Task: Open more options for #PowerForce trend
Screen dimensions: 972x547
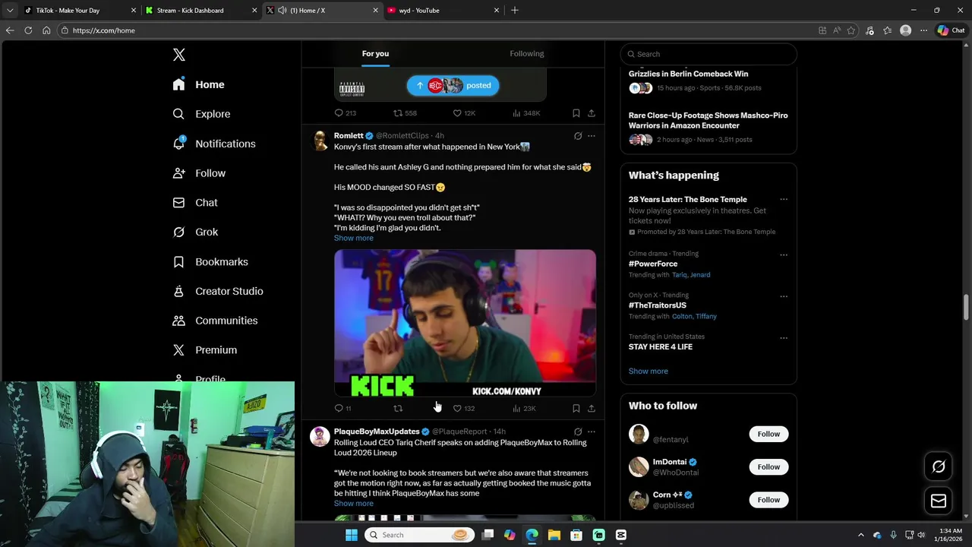Action: (x=784, y=255)
